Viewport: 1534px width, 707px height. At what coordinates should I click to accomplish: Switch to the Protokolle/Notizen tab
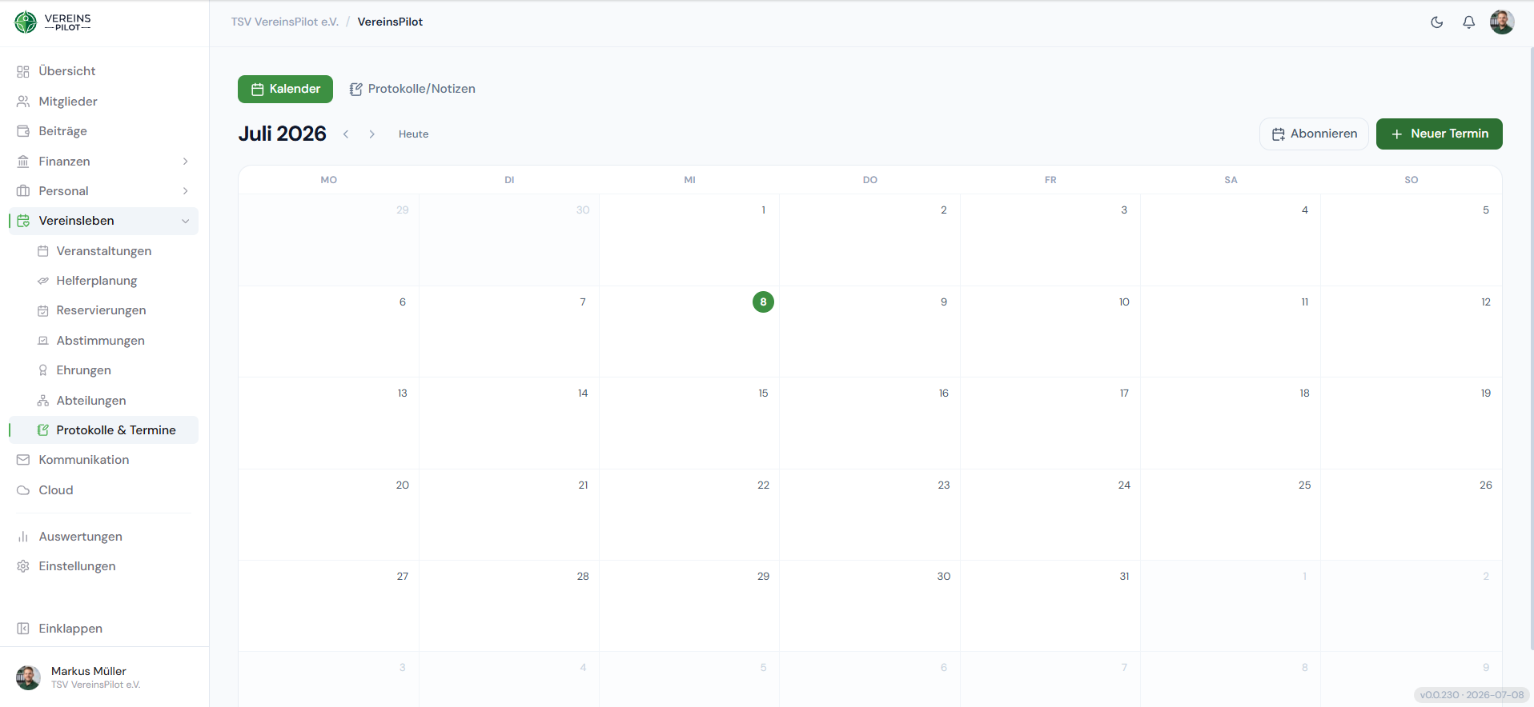[412, 89]
